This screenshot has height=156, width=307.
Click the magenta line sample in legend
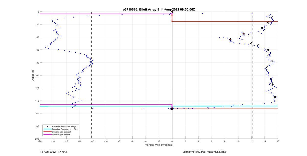[x=47, y=135]
